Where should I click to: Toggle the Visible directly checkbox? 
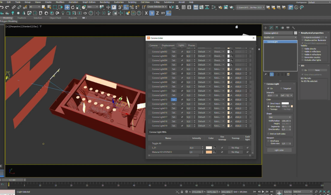click(302, 49)
